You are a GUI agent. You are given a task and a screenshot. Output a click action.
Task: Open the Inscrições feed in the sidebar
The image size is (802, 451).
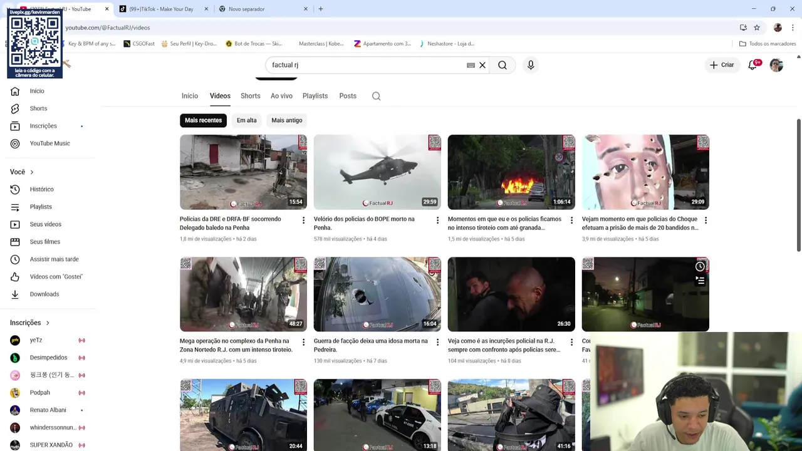tap(43, 126)
